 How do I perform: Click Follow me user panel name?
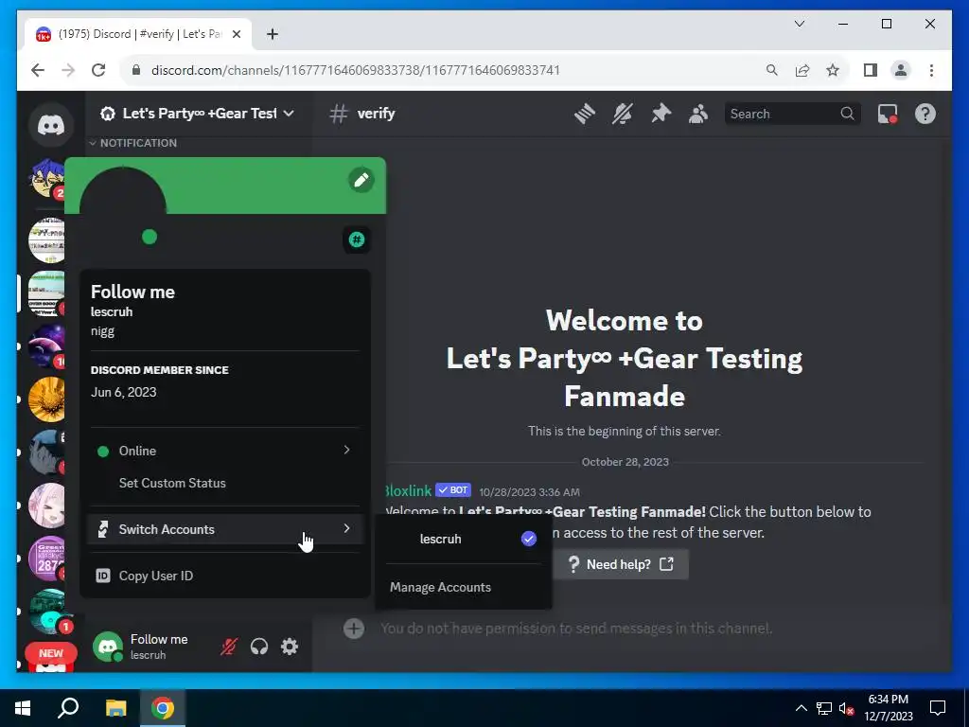[x=159, y=639]
